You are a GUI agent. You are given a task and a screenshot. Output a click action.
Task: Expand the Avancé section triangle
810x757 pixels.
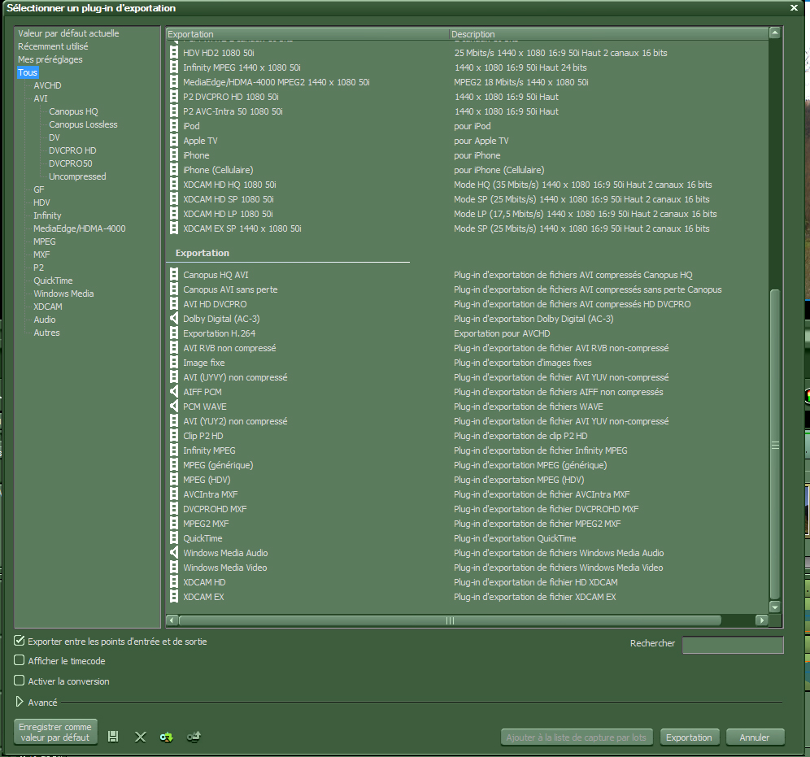[20, 702]
